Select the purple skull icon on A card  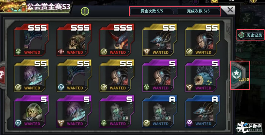coord(189,124)
